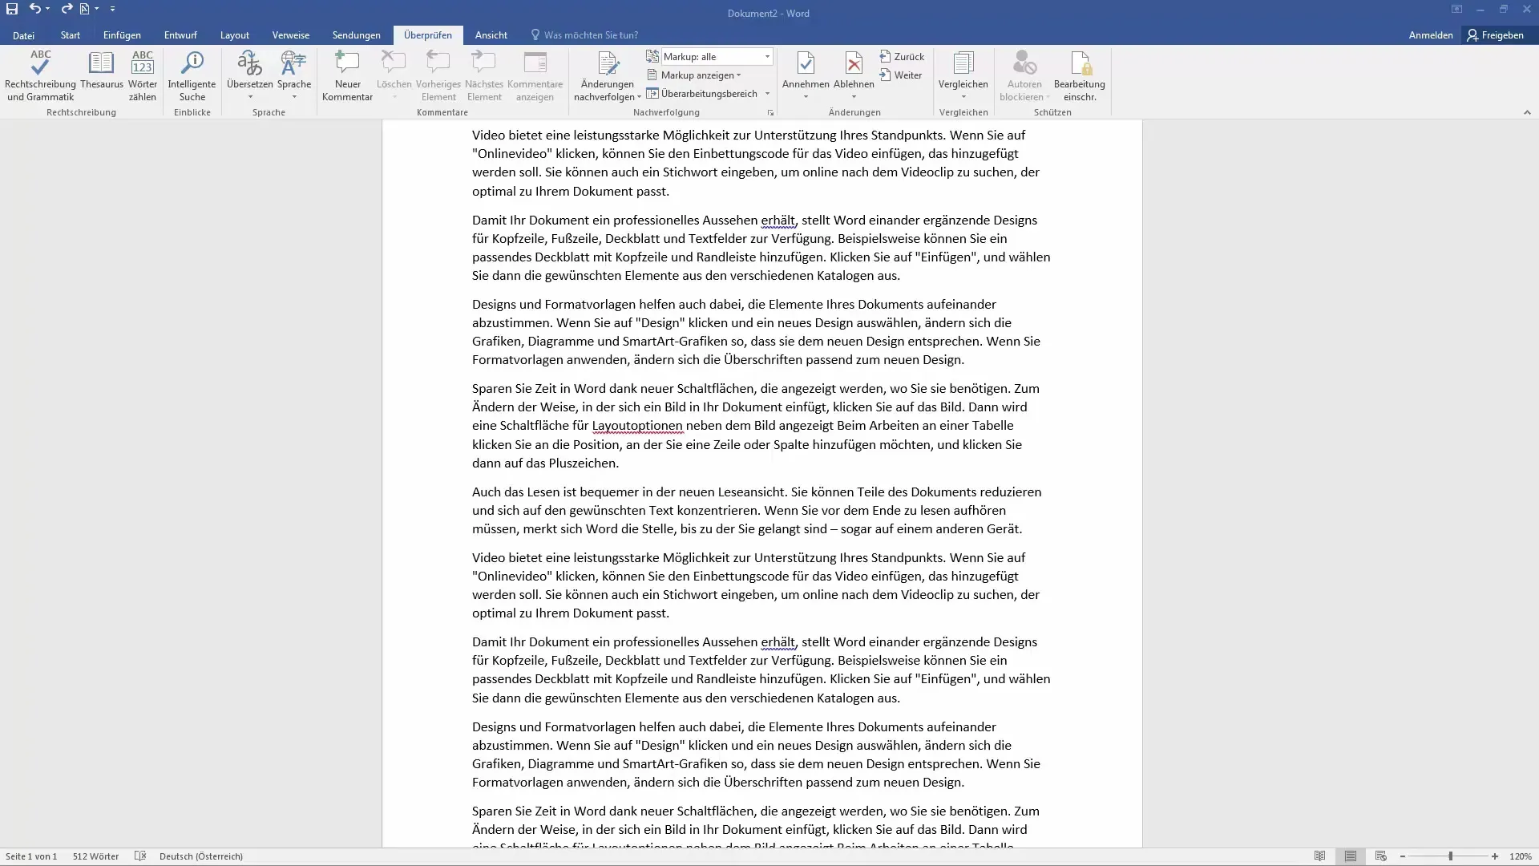
Task: Zoom in with the plus button
Action: [x=1495, y=856]
